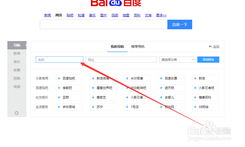Click the 添加网址 button
Image resolution: width=245 pixels, height=147 pixels.
(x=208, y=60)
